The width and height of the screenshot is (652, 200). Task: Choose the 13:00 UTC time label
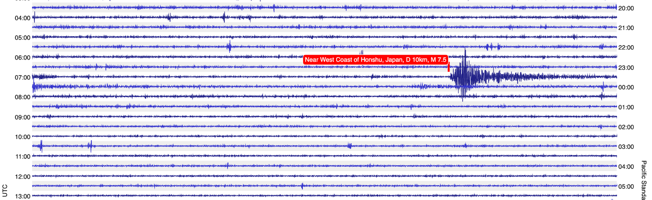22,196
